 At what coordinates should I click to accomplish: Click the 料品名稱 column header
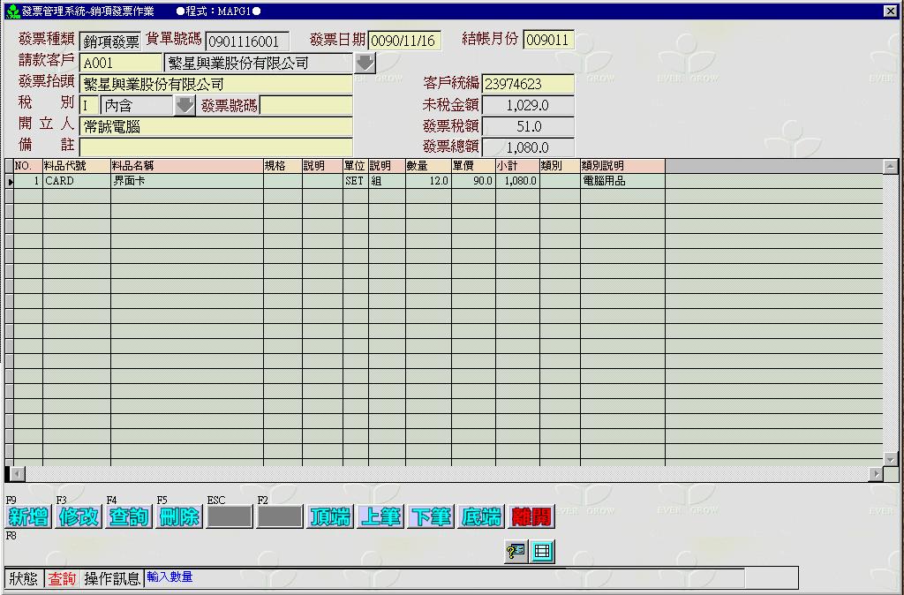tap(186, 166)
